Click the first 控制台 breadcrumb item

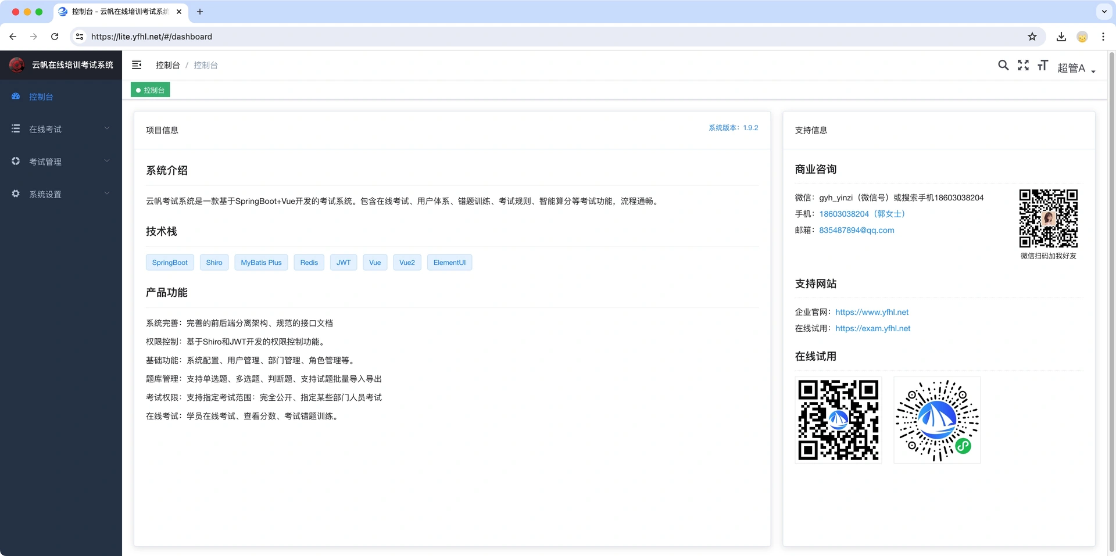(167, 65)
